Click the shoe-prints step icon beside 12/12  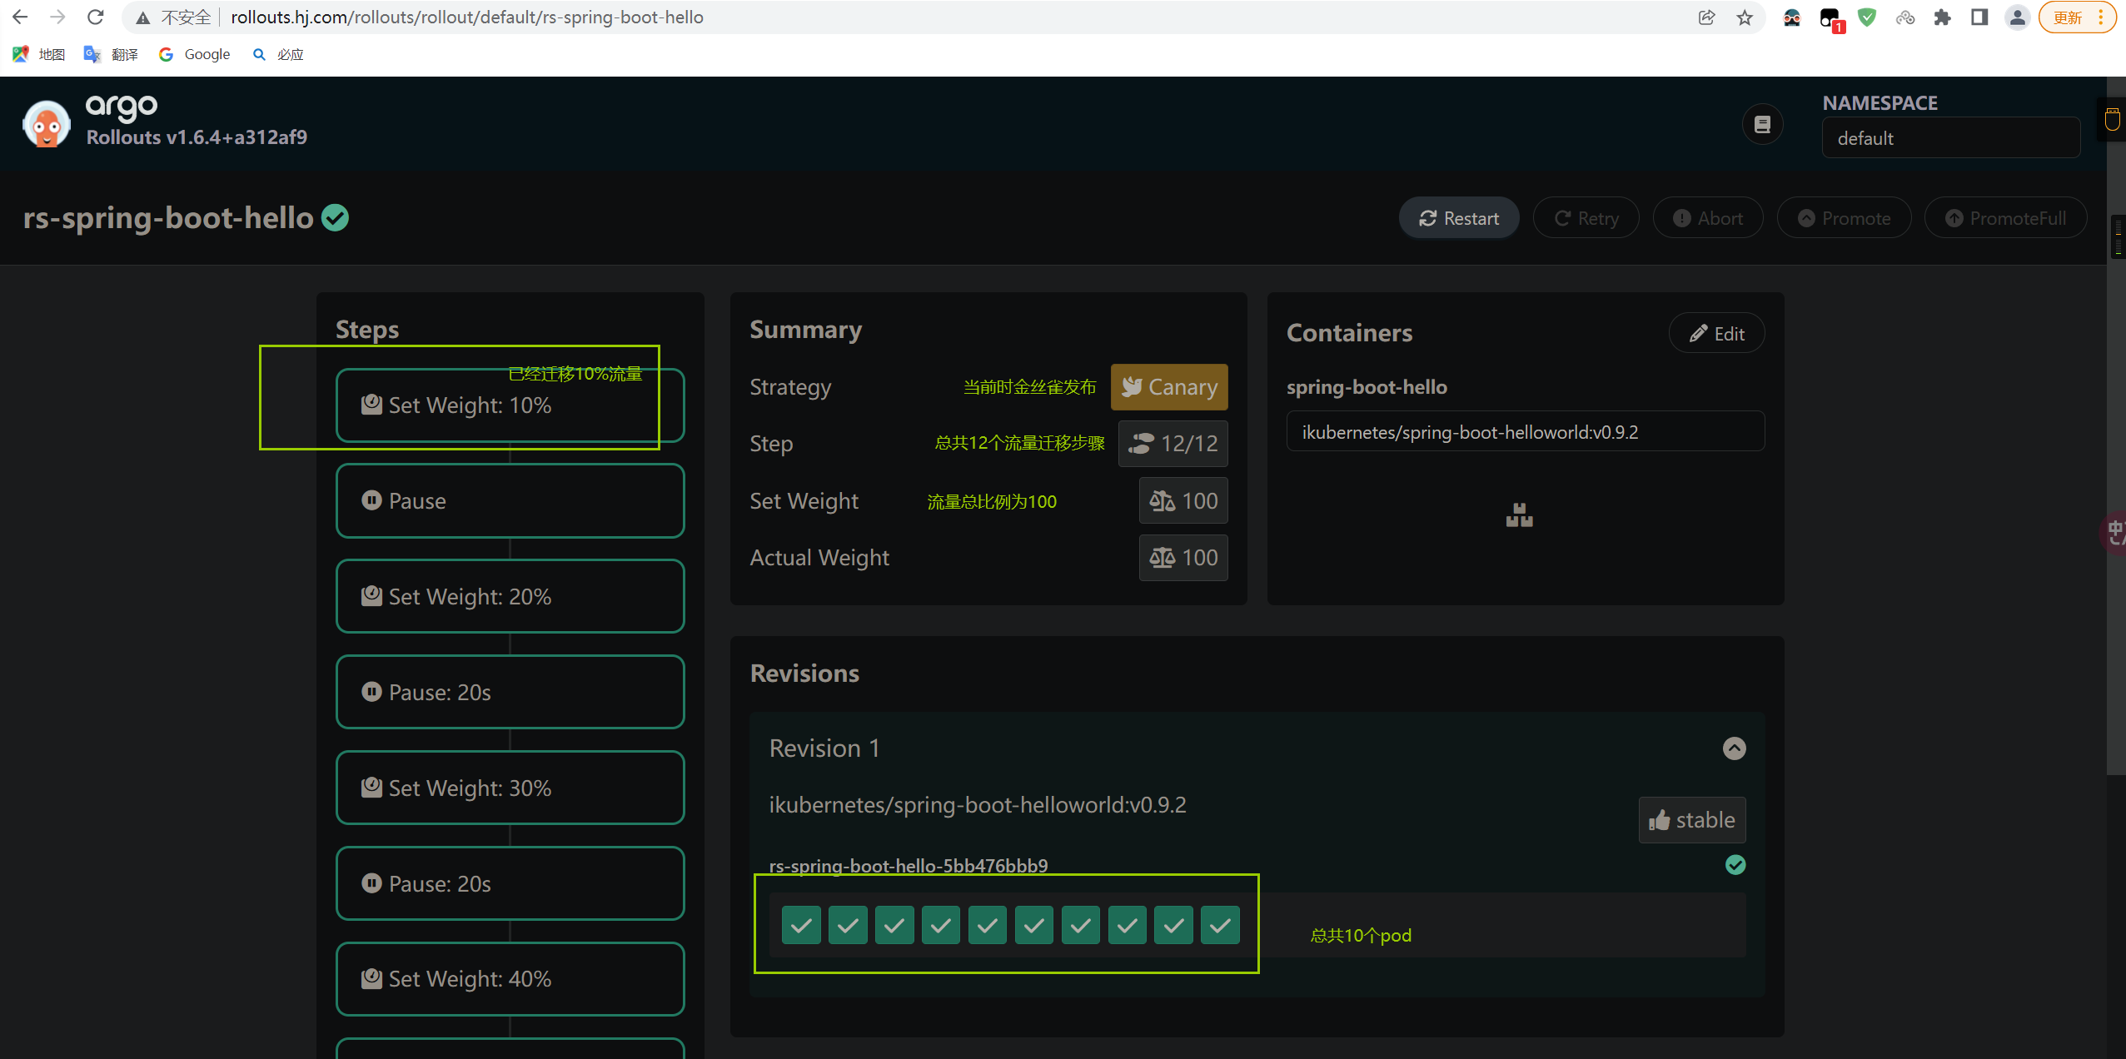(1141, 444)
